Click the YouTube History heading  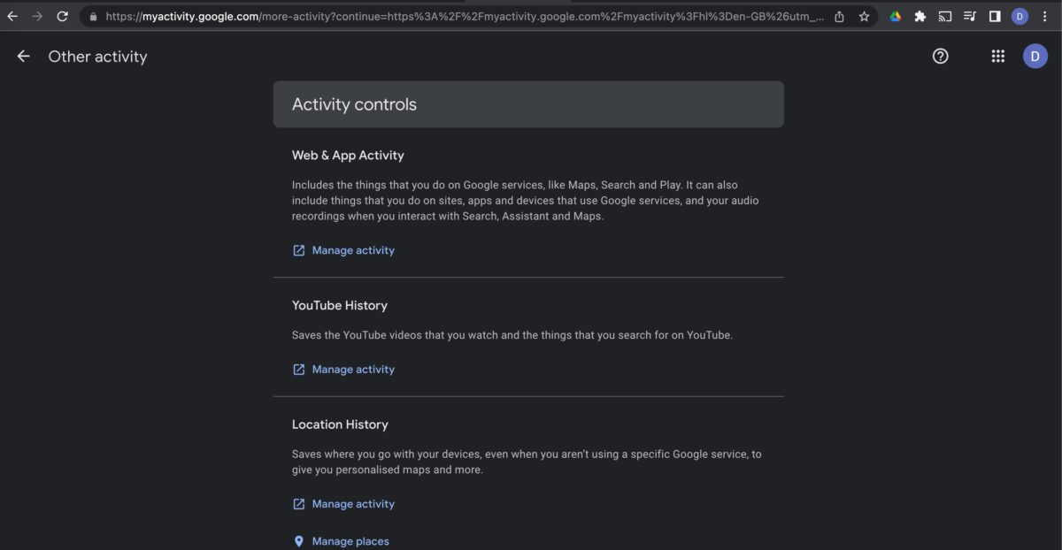(340, 306)
